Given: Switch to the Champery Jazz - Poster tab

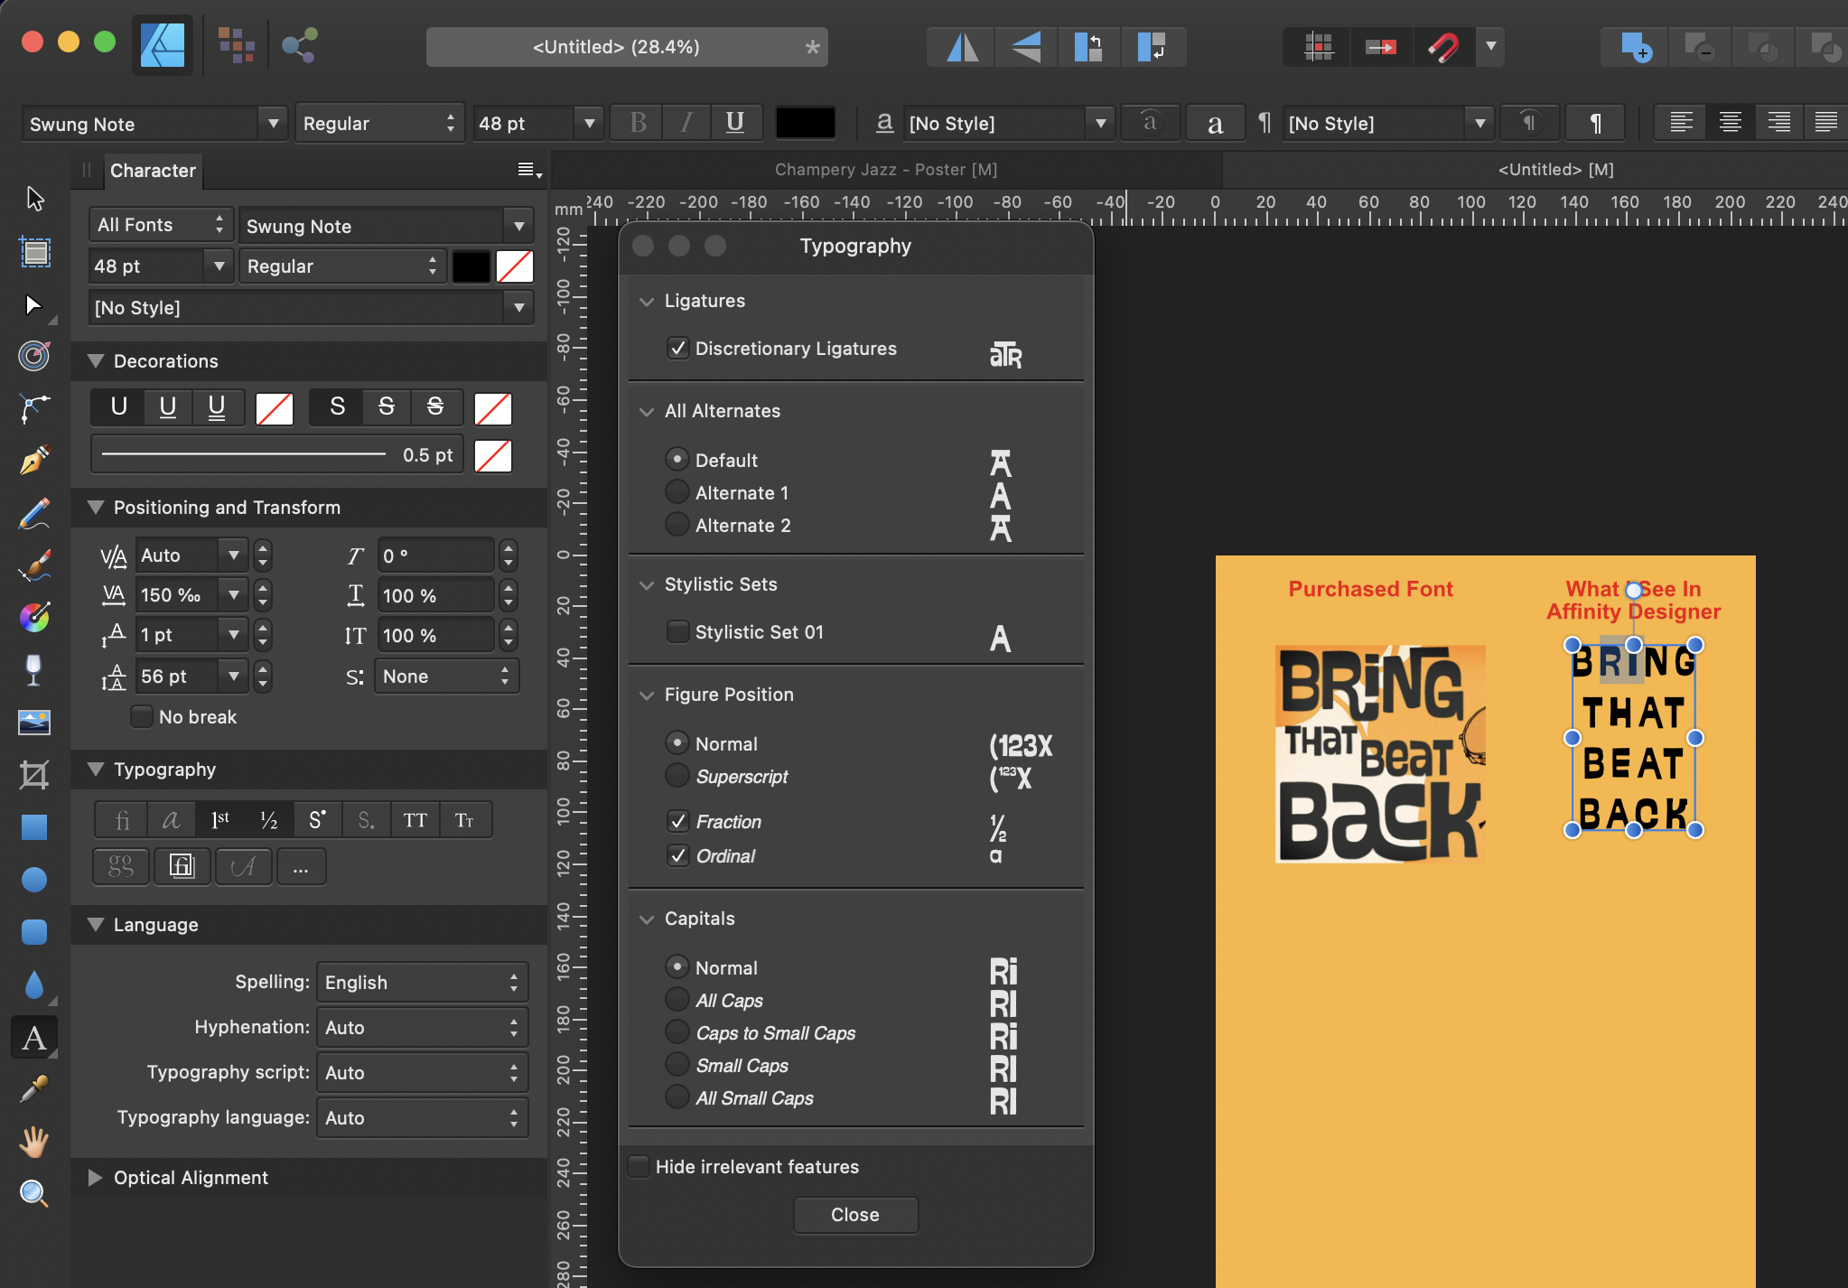Looking at the screenshot, I should pyautogui.click(x=884, y=169).
